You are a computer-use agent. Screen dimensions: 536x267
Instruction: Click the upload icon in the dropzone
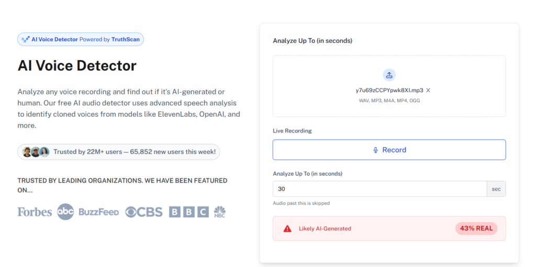pos(389,75)
